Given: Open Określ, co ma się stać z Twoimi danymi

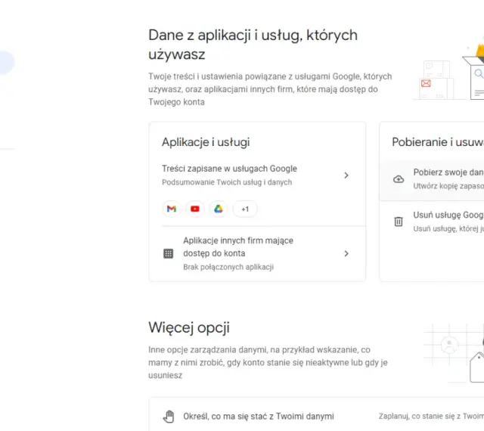Looking at the screenshot, I should 316,416.
